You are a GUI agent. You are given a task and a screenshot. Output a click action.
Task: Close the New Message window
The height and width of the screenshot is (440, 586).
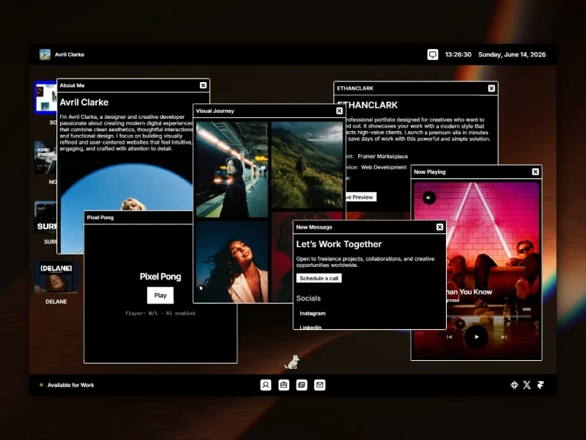coord(439,227)
